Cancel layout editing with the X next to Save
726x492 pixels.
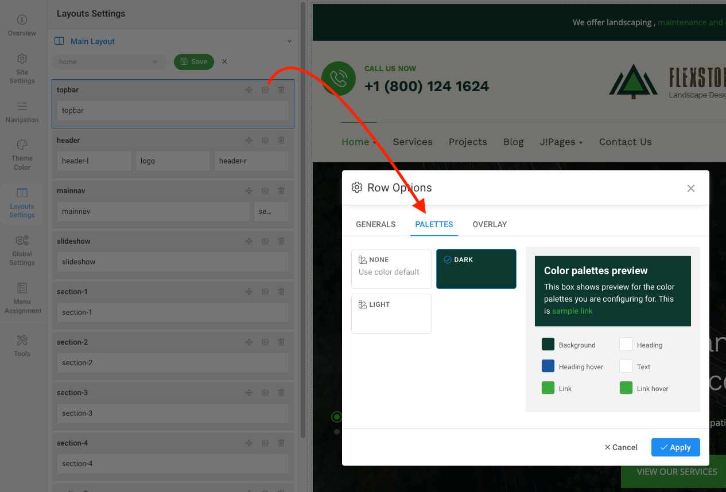224,62
